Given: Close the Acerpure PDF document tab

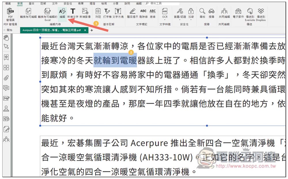Looking at the screenshot, I should click(x=85, y=30).
